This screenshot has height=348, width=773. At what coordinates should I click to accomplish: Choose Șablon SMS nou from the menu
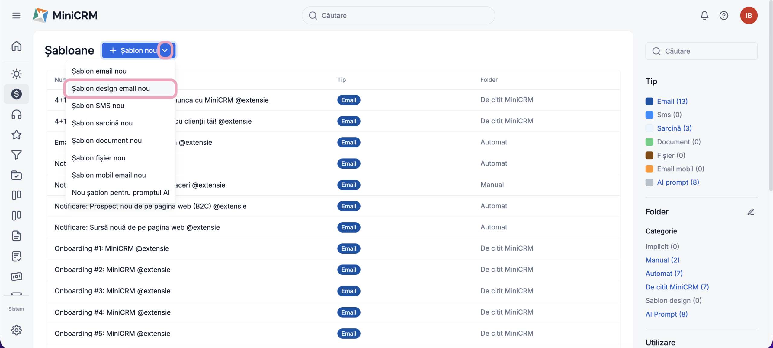point(98,106)
